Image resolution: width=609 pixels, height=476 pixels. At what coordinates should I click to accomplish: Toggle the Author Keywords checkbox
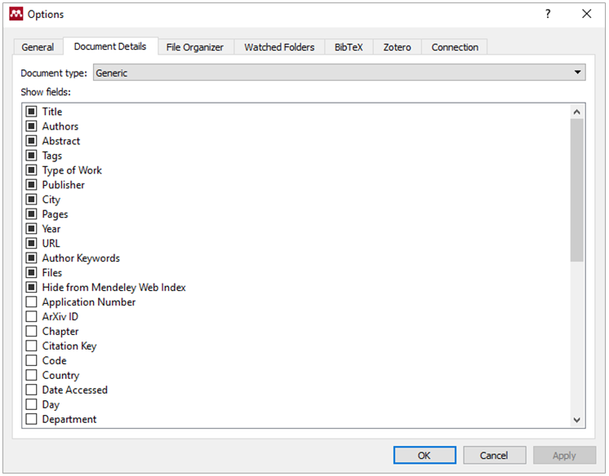coord(31,258)
